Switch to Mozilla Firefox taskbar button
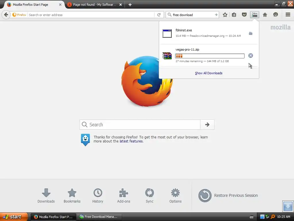This screenshot has width=294, height=221. [53, 217]
